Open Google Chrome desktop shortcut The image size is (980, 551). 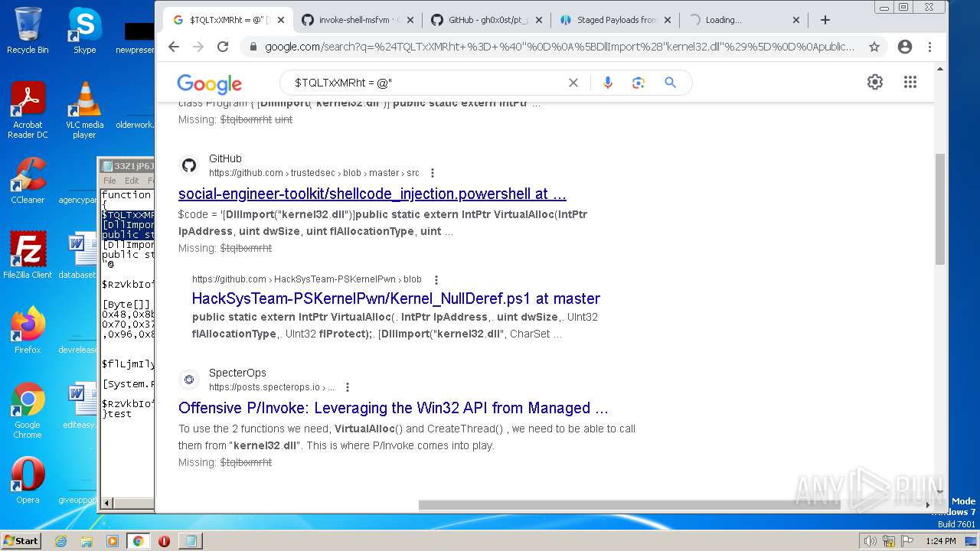[28, 410]
